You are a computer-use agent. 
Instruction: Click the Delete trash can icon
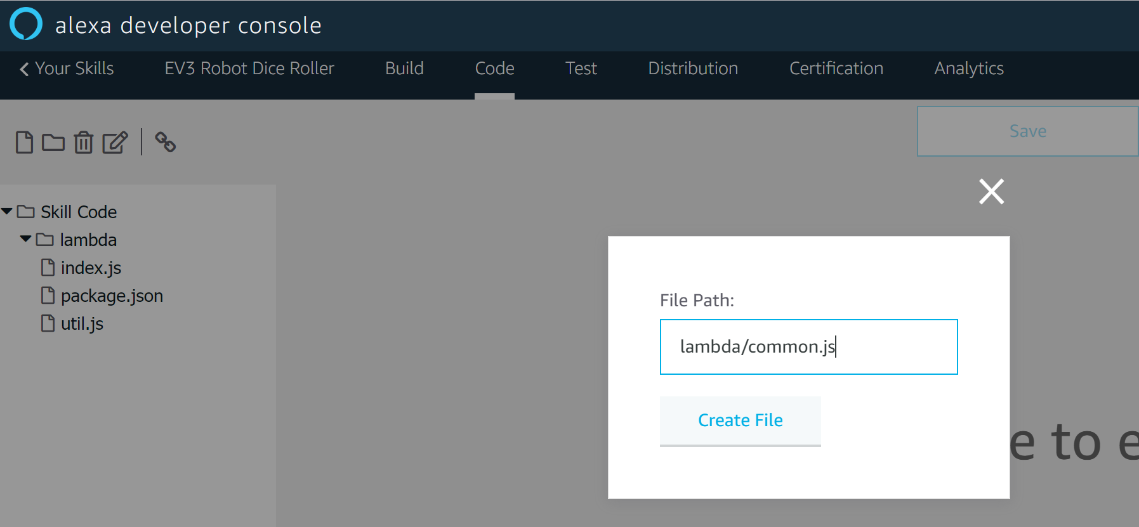tap(83, 142)
